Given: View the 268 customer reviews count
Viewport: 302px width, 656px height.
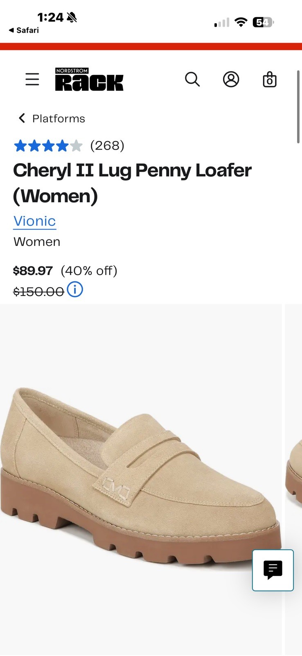Looking at the screenshot, I should coord(107,146).
